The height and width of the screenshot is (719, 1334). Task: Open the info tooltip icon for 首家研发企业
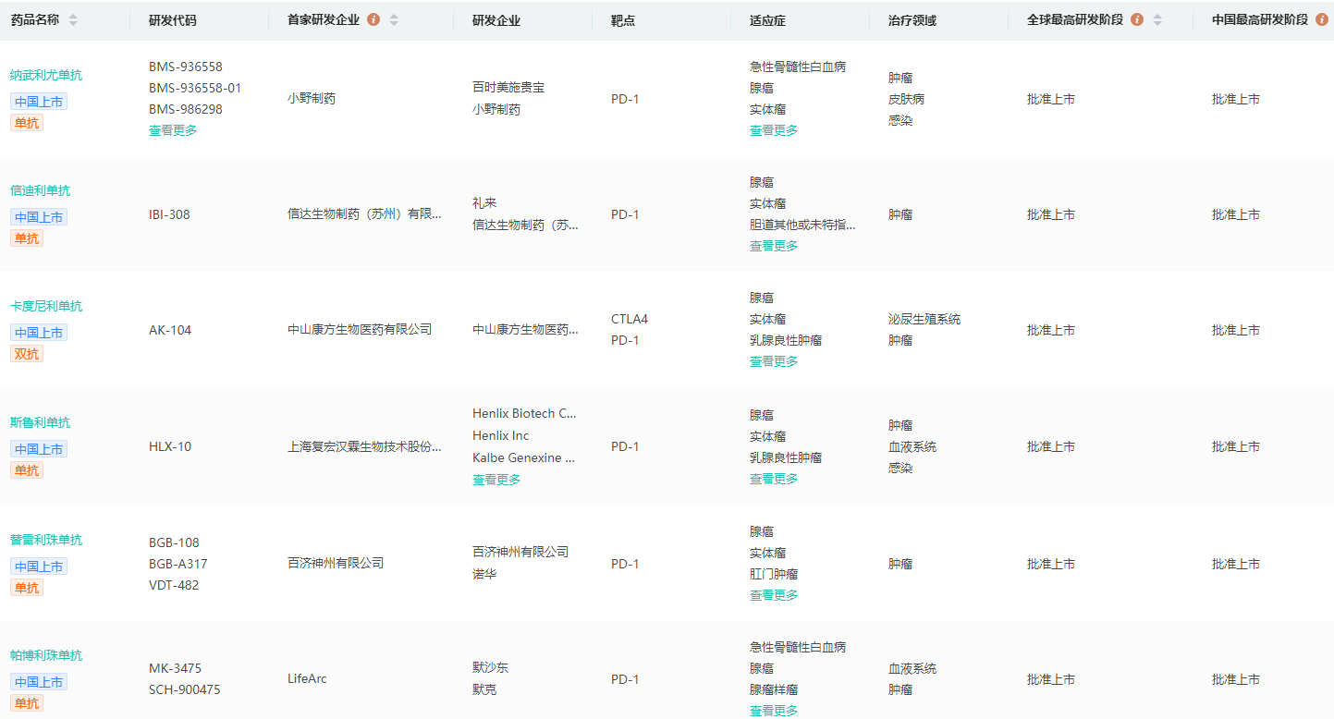(x=373, y=19)
